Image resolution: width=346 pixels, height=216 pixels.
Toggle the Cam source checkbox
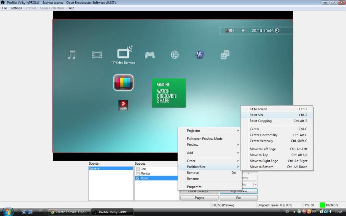tap(138, 169)
